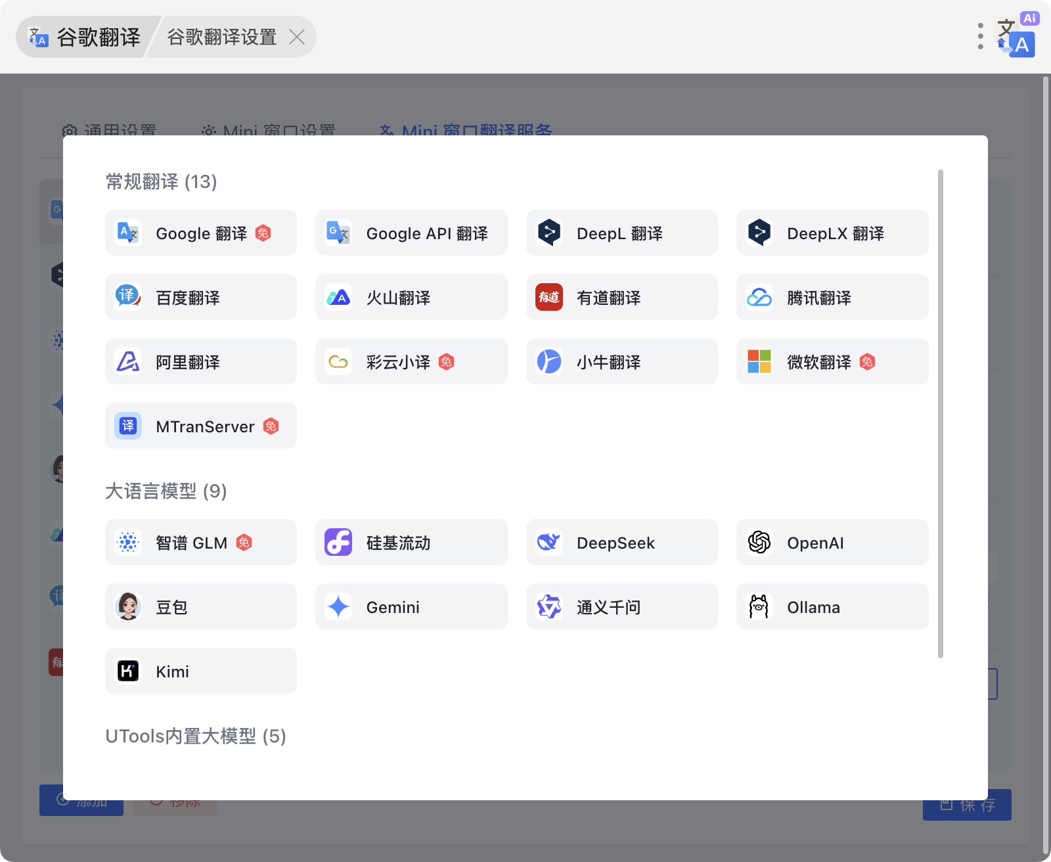Viewport: 1051px width, 862px height.
Task: Click the free badge on 智谱 GLM
Action: point(244,543)
